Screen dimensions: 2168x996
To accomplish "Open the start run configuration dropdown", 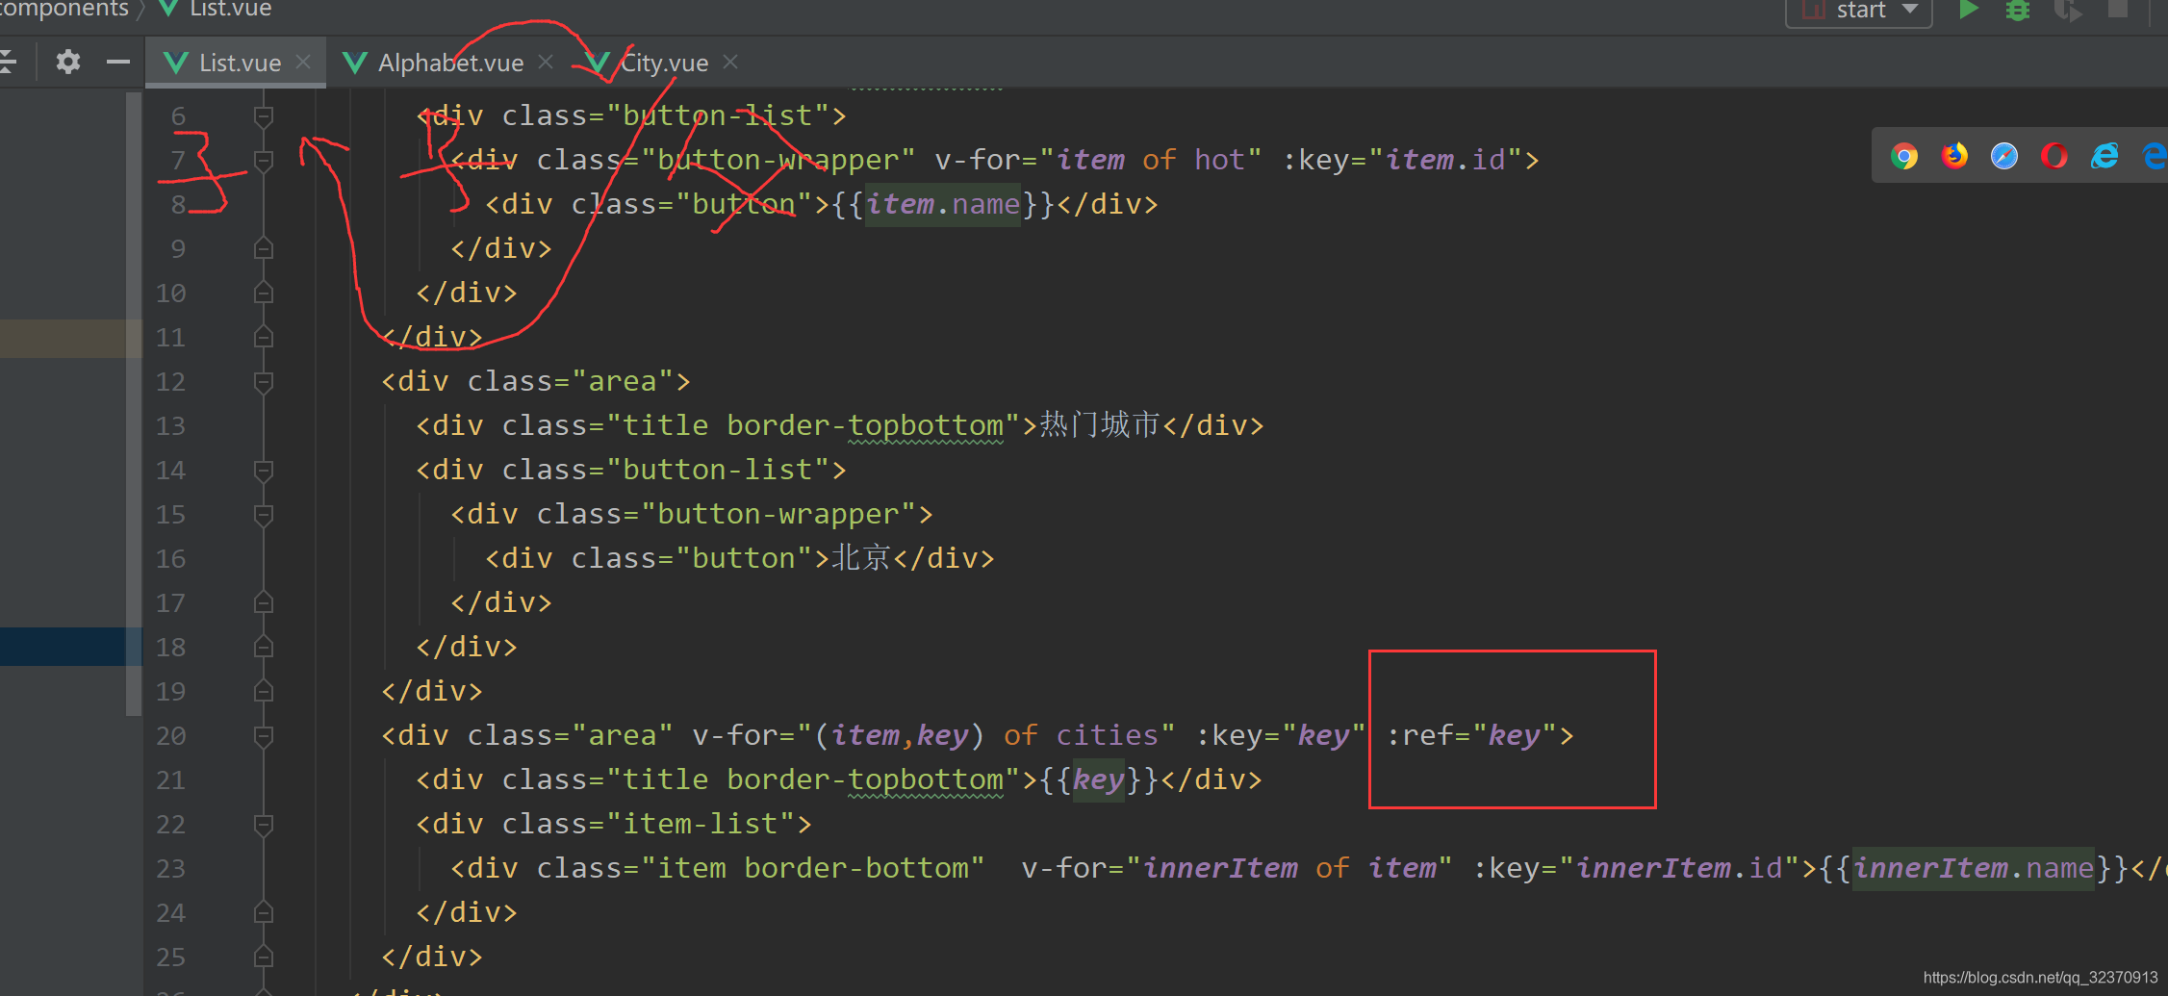I will pyautogui.click(x=1860, y=11).
